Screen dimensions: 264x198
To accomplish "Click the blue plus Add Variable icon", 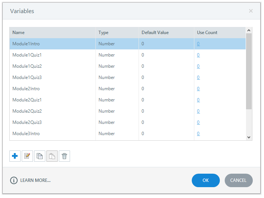I will [15, 156].
